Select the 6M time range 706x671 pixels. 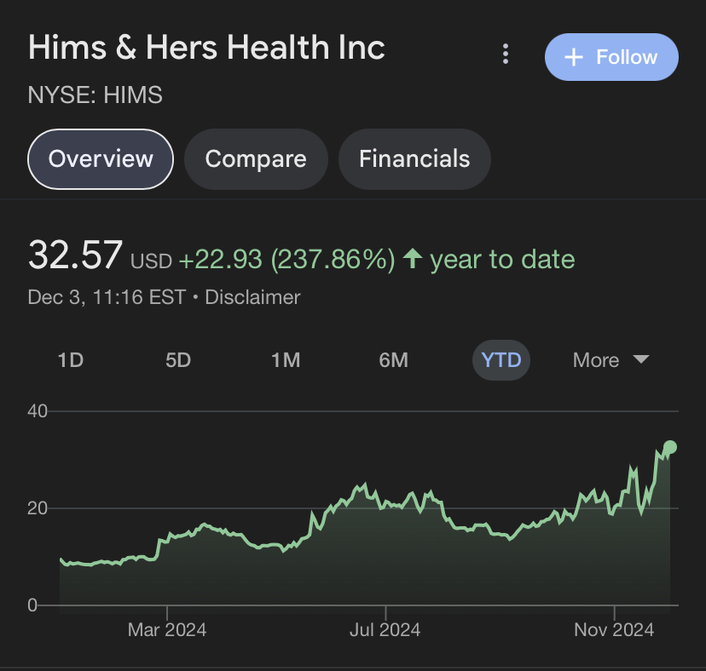[x=393, y=360]
